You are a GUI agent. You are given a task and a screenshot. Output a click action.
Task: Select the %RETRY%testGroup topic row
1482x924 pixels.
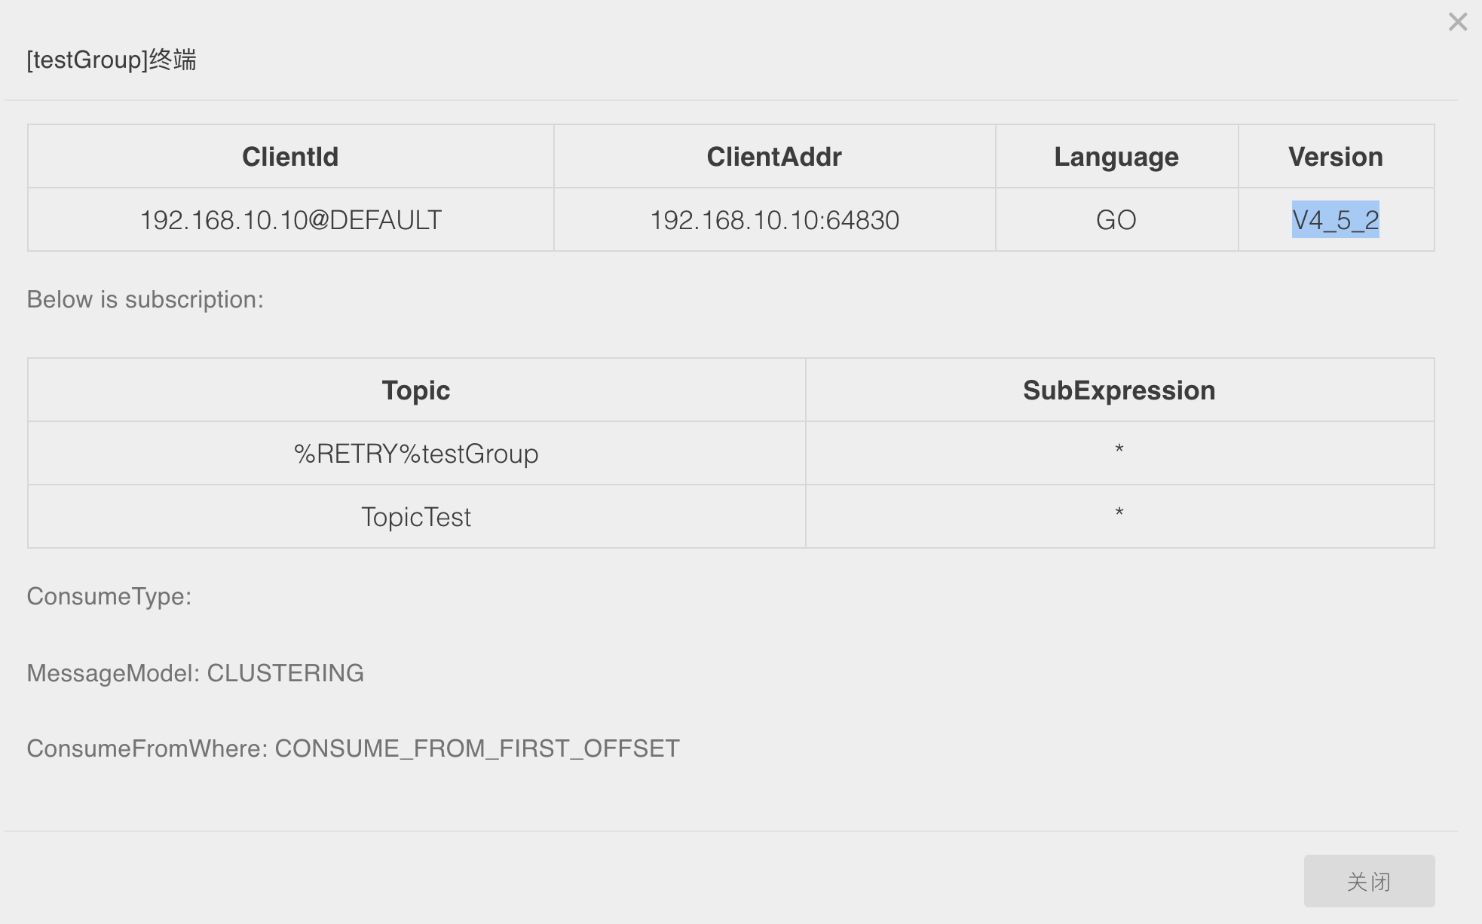(x=415, y=453)
